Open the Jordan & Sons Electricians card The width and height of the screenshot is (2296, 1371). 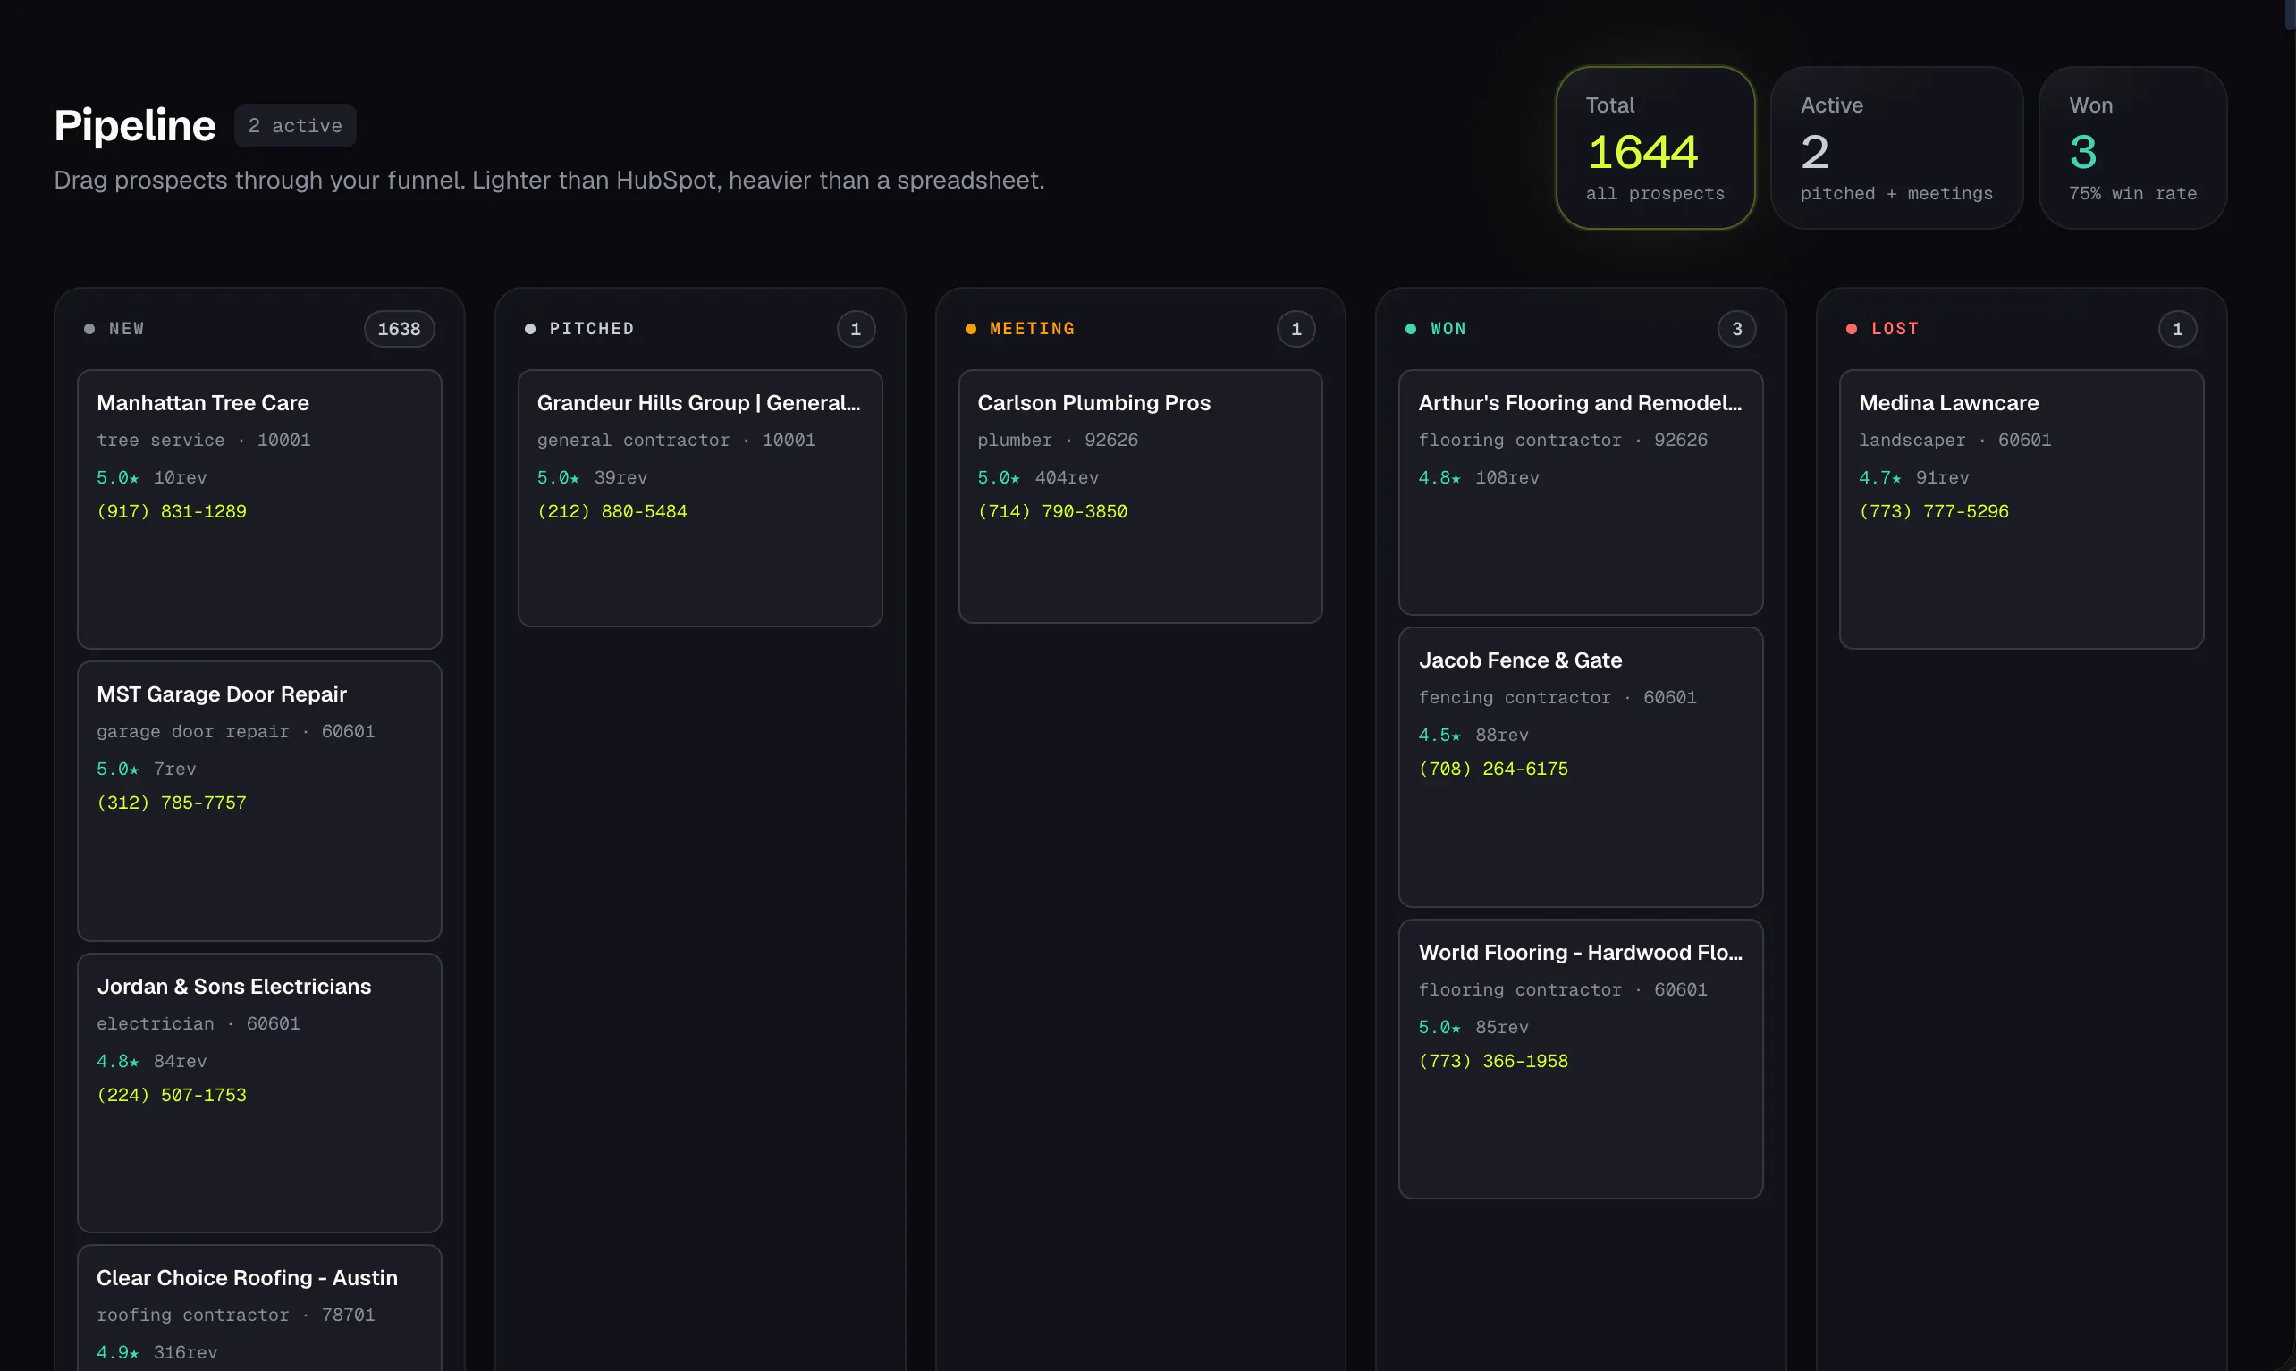pyautogui.click(x=259, y=1093)
